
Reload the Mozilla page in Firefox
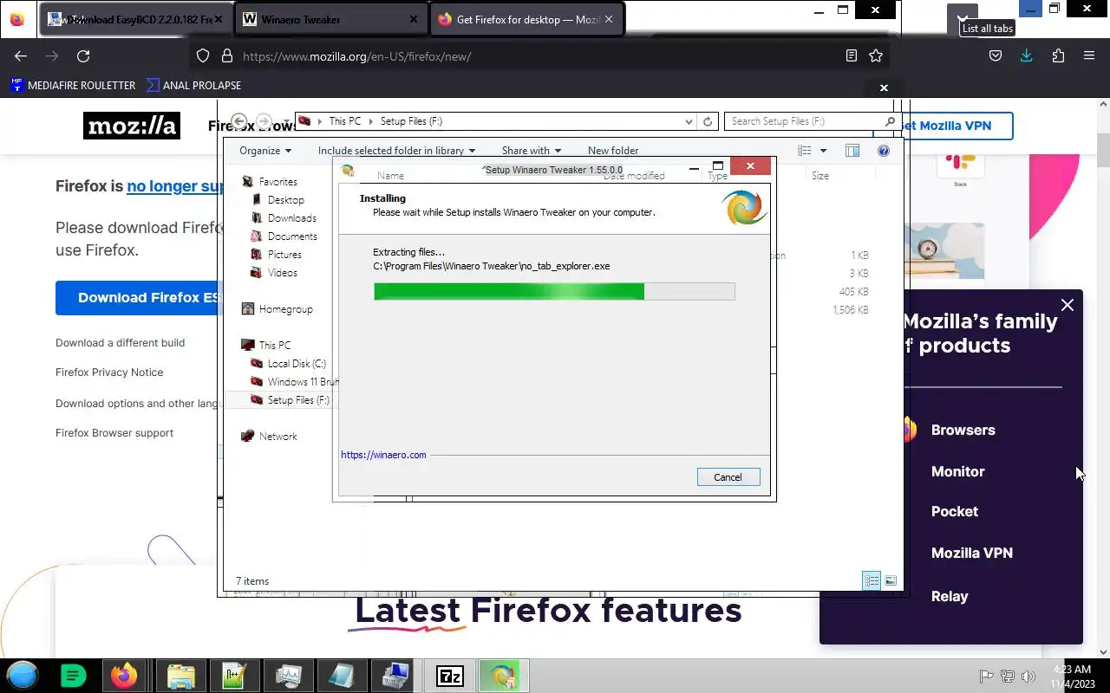(x=83, y=56)
